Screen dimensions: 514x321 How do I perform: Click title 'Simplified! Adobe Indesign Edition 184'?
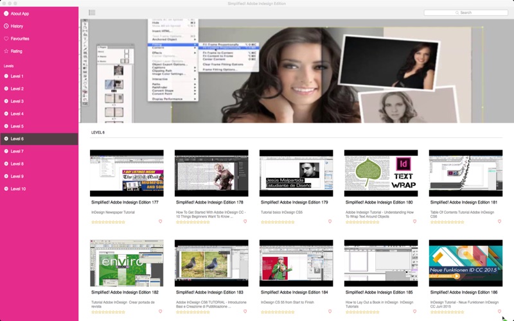294,293
